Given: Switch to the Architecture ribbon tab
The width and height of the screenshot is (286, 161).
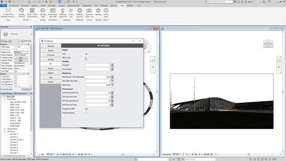Looking at the screenshot, I should [13, 6].
